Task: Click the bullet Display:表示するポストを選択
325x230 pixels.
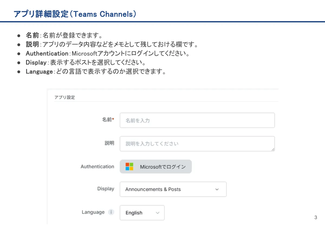Action: tap(86, 63)
